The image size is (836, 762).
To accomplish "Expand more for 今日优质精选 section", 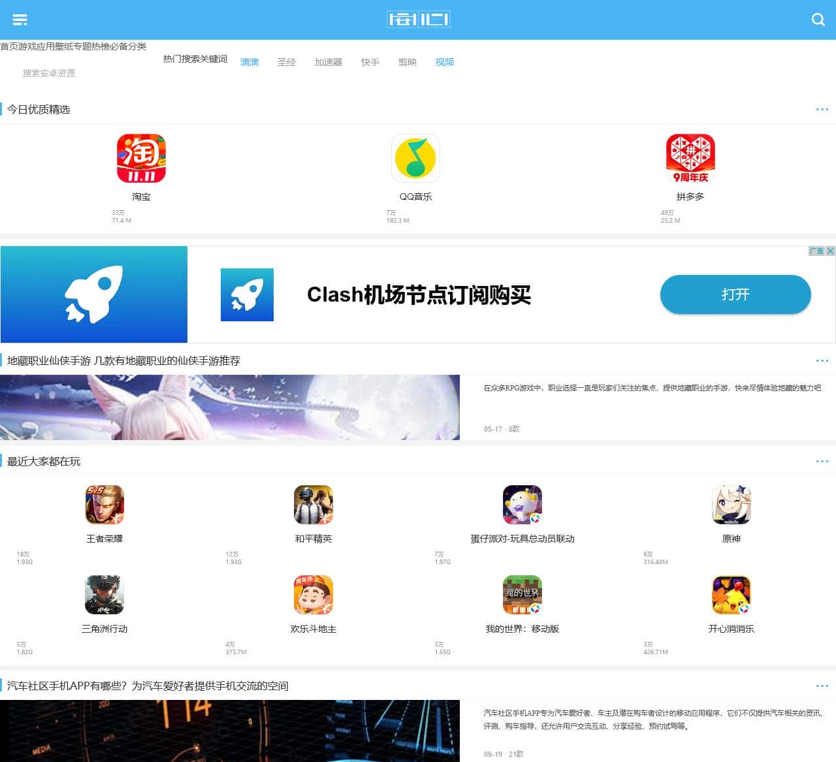I will click(822, 109).
